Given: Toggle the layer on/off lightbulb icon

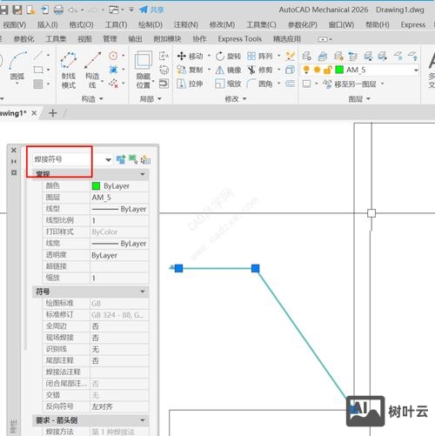Looking at the screenshot, I should pos(306,70).
